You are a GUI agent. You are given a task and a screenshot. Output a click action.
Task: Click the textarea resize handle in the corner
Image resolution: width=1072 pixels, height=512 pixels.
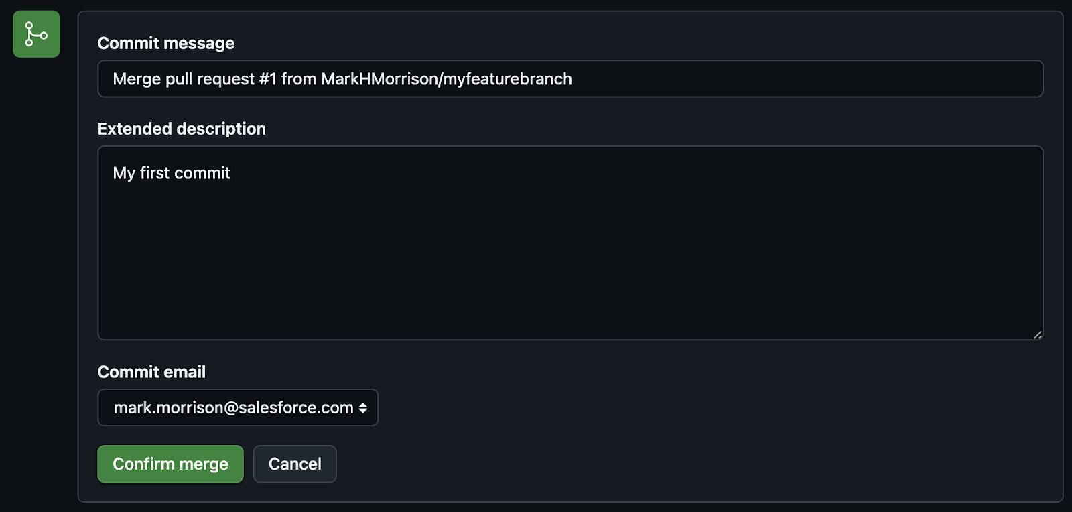click(1037, 334)
